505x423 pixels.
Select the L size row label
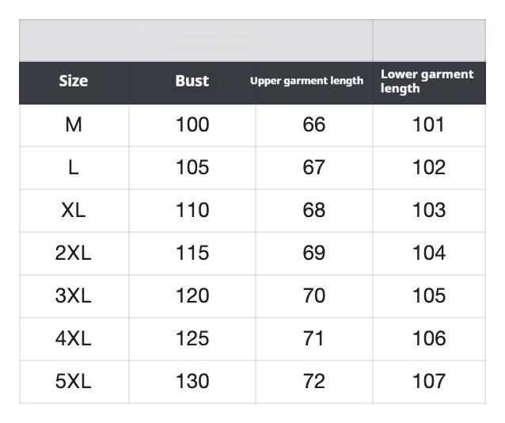74,167
